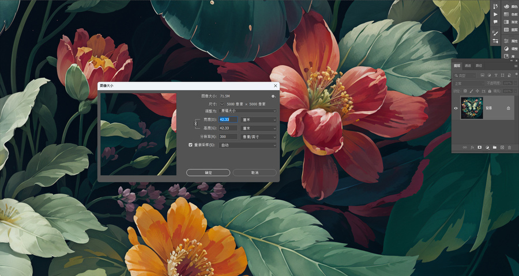Open the Fit To (调整为) dropdown
Image resolution: width=519 pixels, height=276 pixels.
click(247, 111)
